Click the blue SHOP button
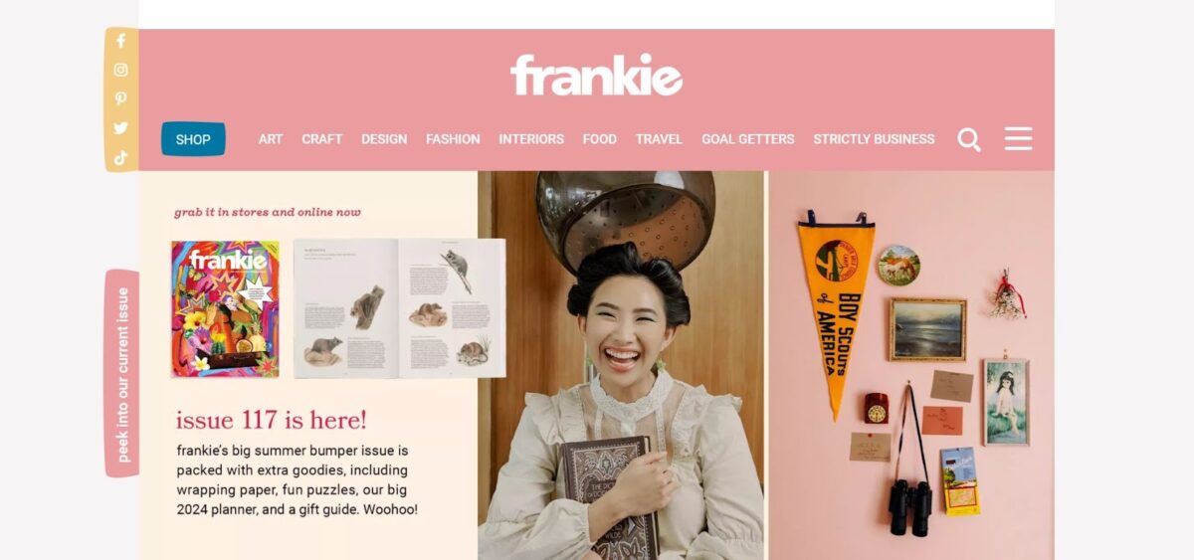The height and width of the screenshot is (560, 1194). (x=193, y=139)
